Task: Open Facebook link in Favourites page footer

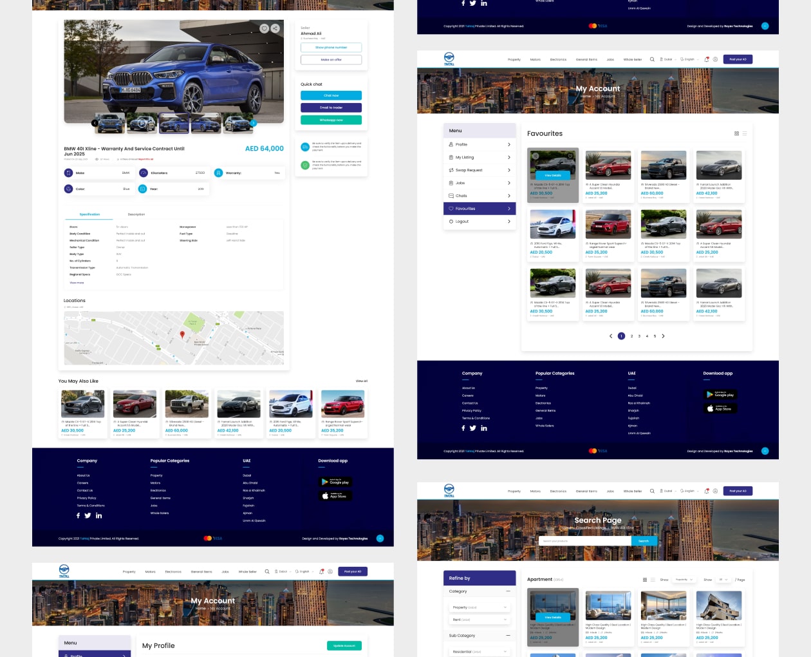Action: click(463, 428)
